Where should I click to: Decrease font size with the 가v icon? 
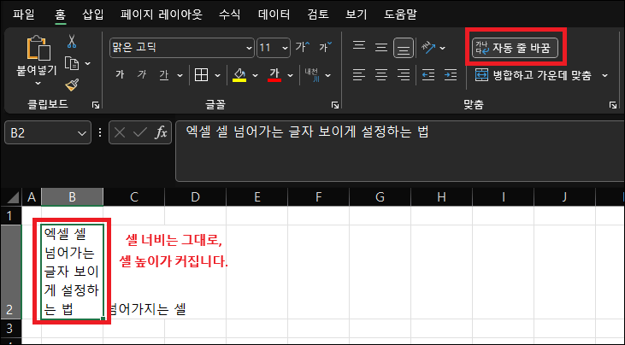(x=325, y=47)
